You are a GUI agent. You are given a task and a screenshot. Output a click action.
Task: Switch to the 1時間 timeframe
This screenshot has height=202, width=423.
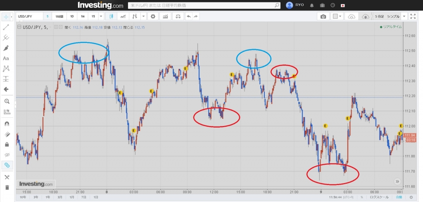(60, 17)
